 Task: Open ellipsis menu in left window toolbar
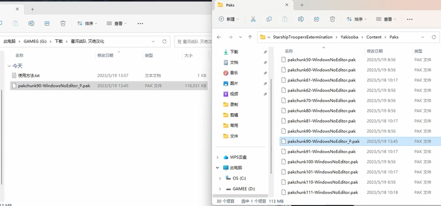tap(140, 24)
